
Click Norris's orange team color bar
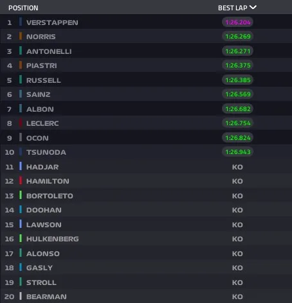tap(21, 36)
